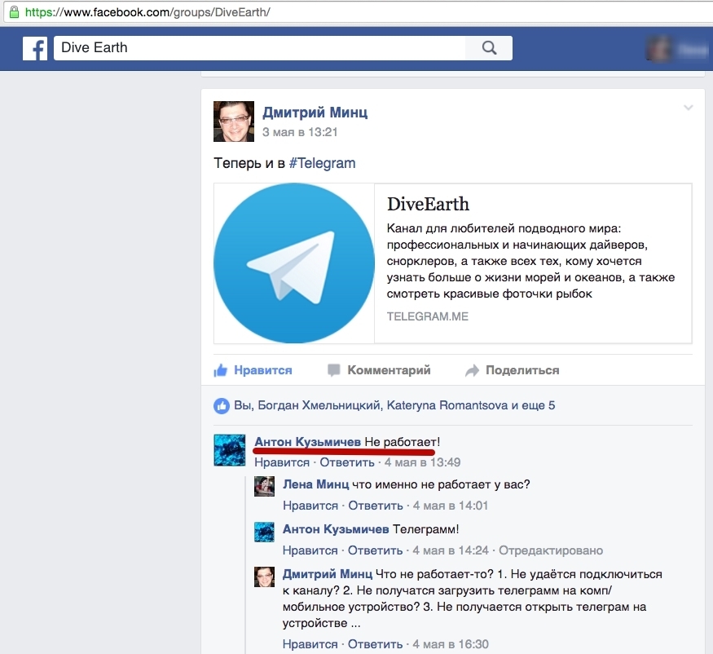Click the timestamp 4 мая в 14:24
Screen dimensions: 713x654
[x=451, y=550]
